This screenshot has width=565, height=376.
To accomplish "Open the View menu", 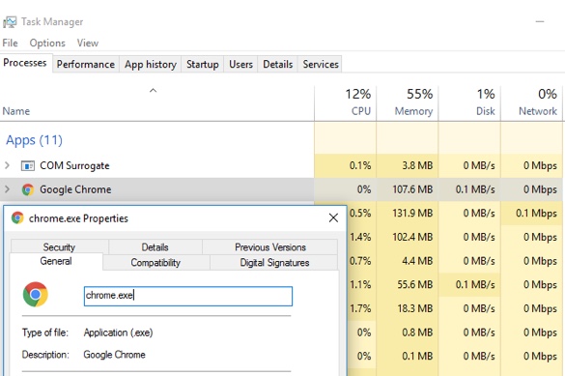I will [87, 43].
